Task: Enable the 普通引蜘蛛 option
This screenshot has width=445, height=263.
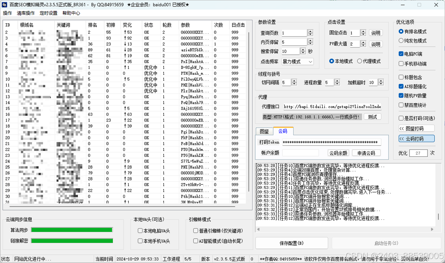Action: [x=196, y=230]
